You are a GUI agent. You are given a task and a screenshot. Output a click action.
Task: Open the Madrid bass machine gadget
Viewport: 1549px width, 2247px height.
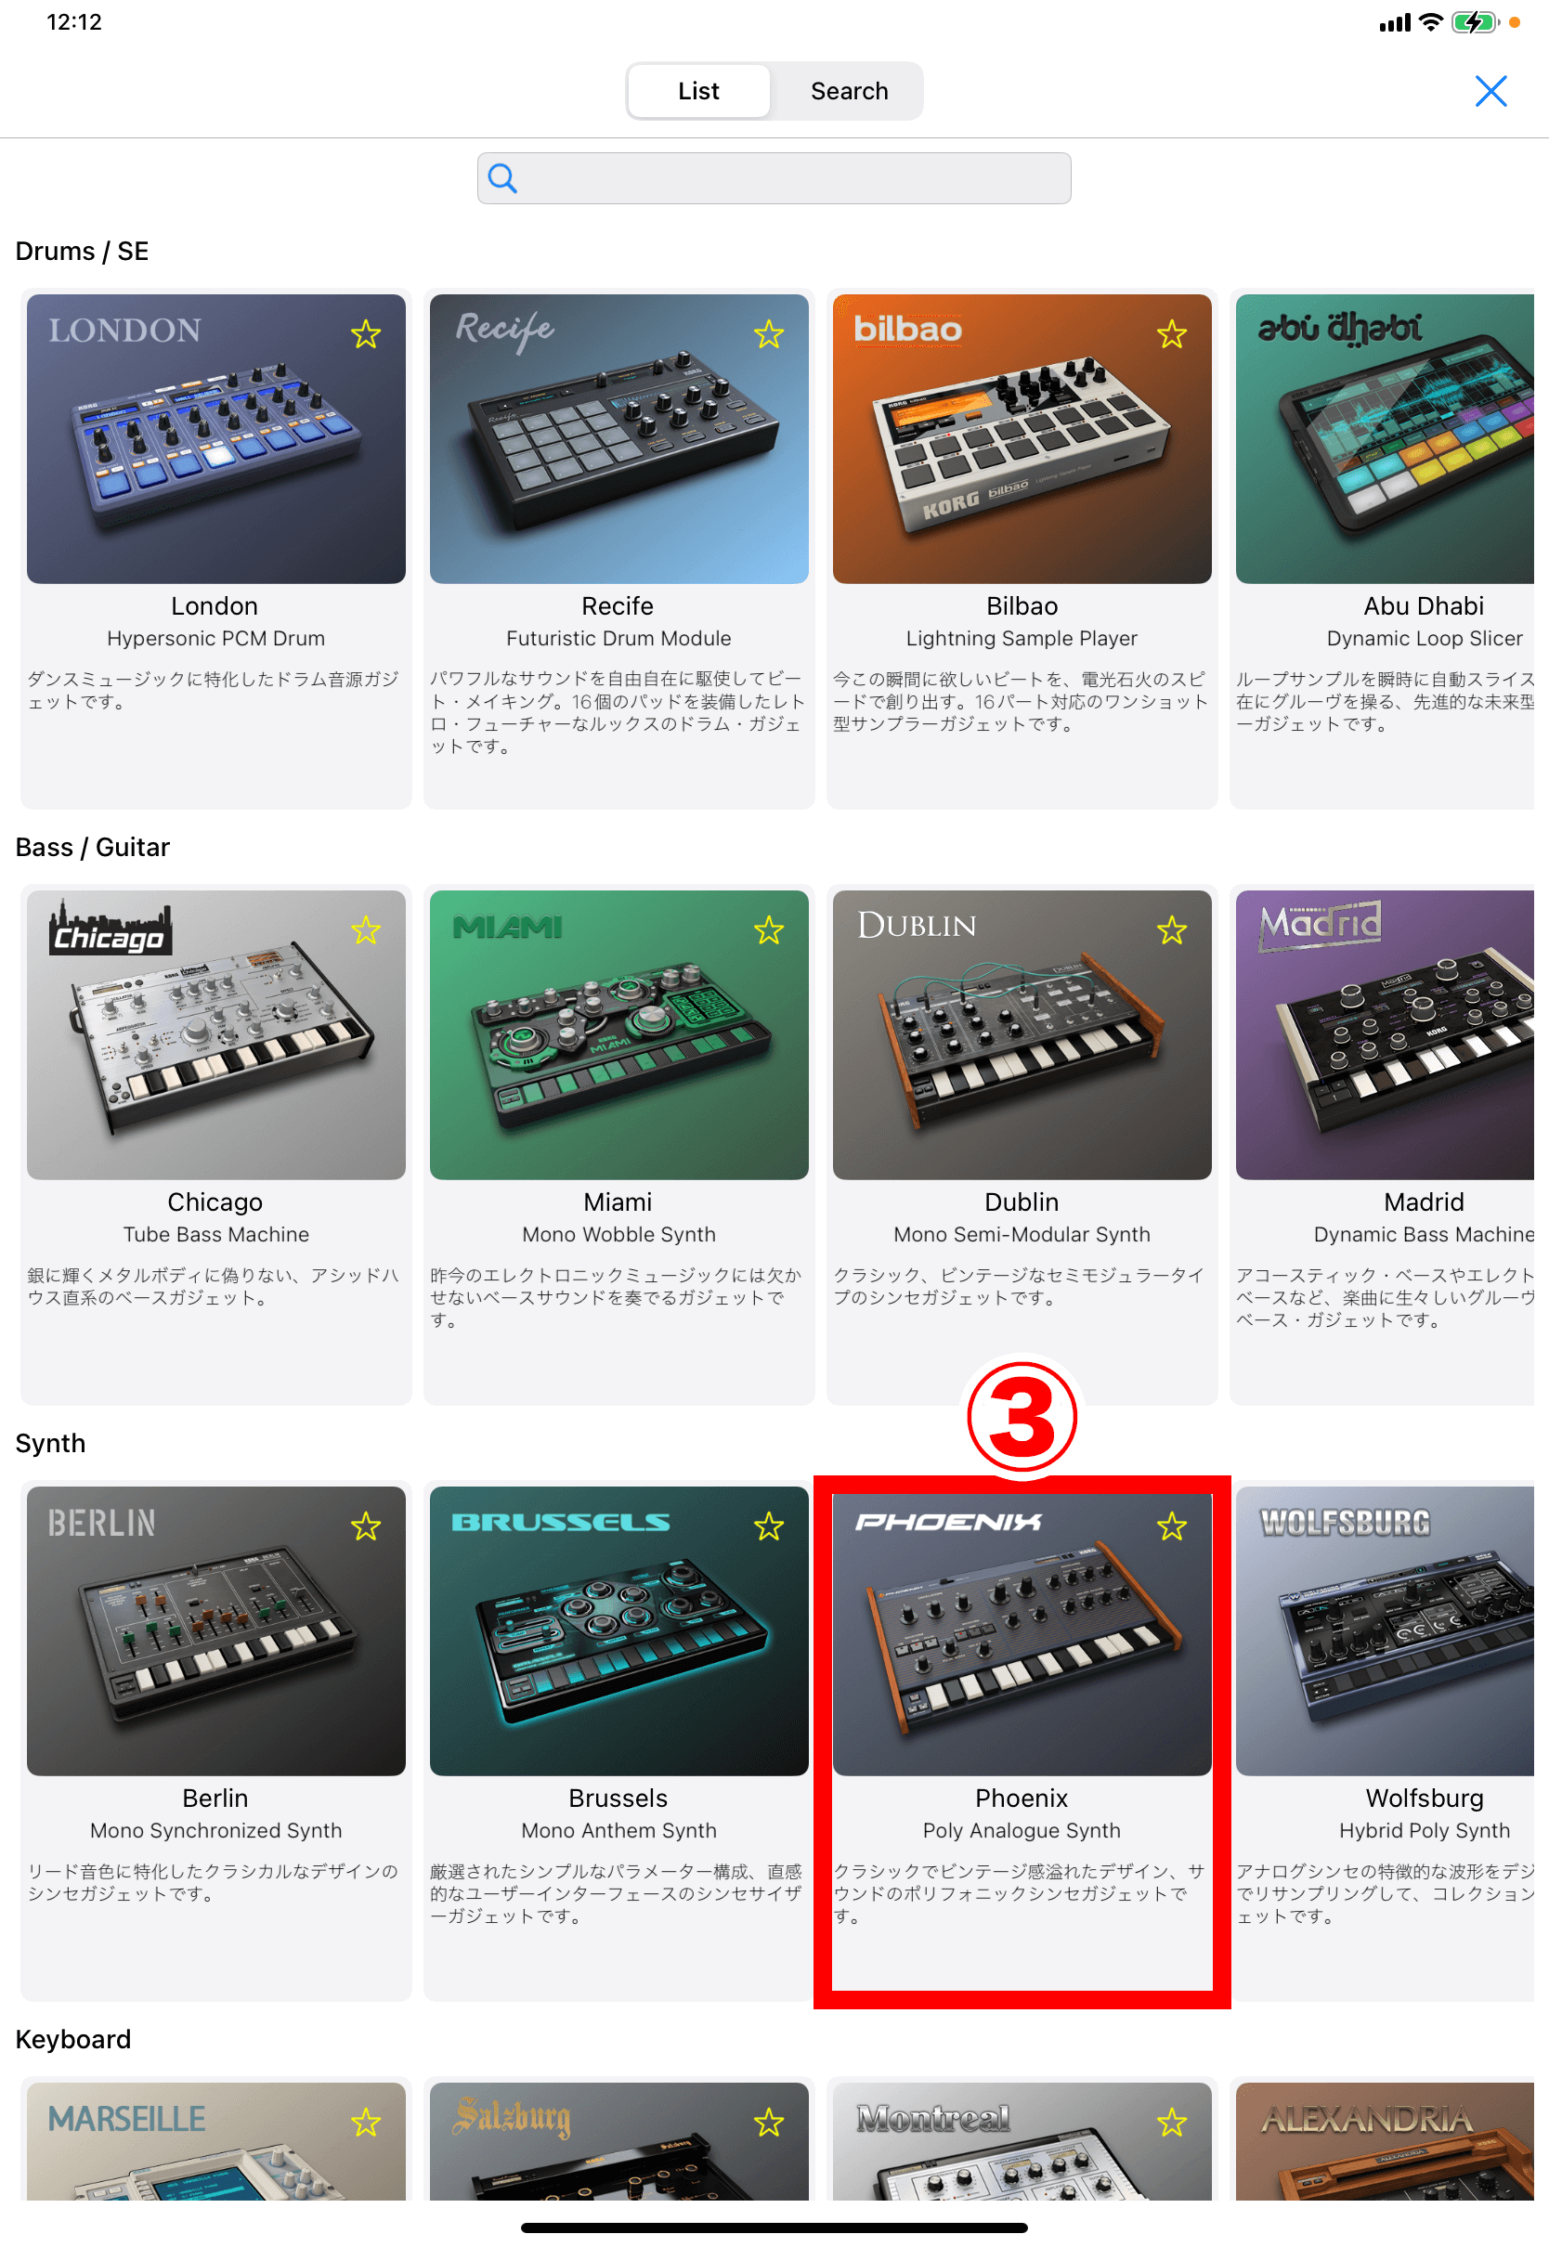[1384, 1035]
